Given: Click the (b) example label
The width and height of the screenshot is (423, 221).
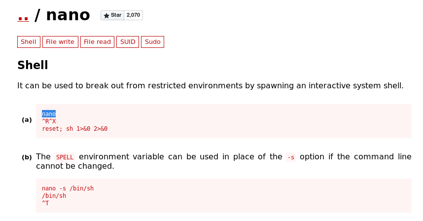Looking at the screenshot, I should pos(27,157).
